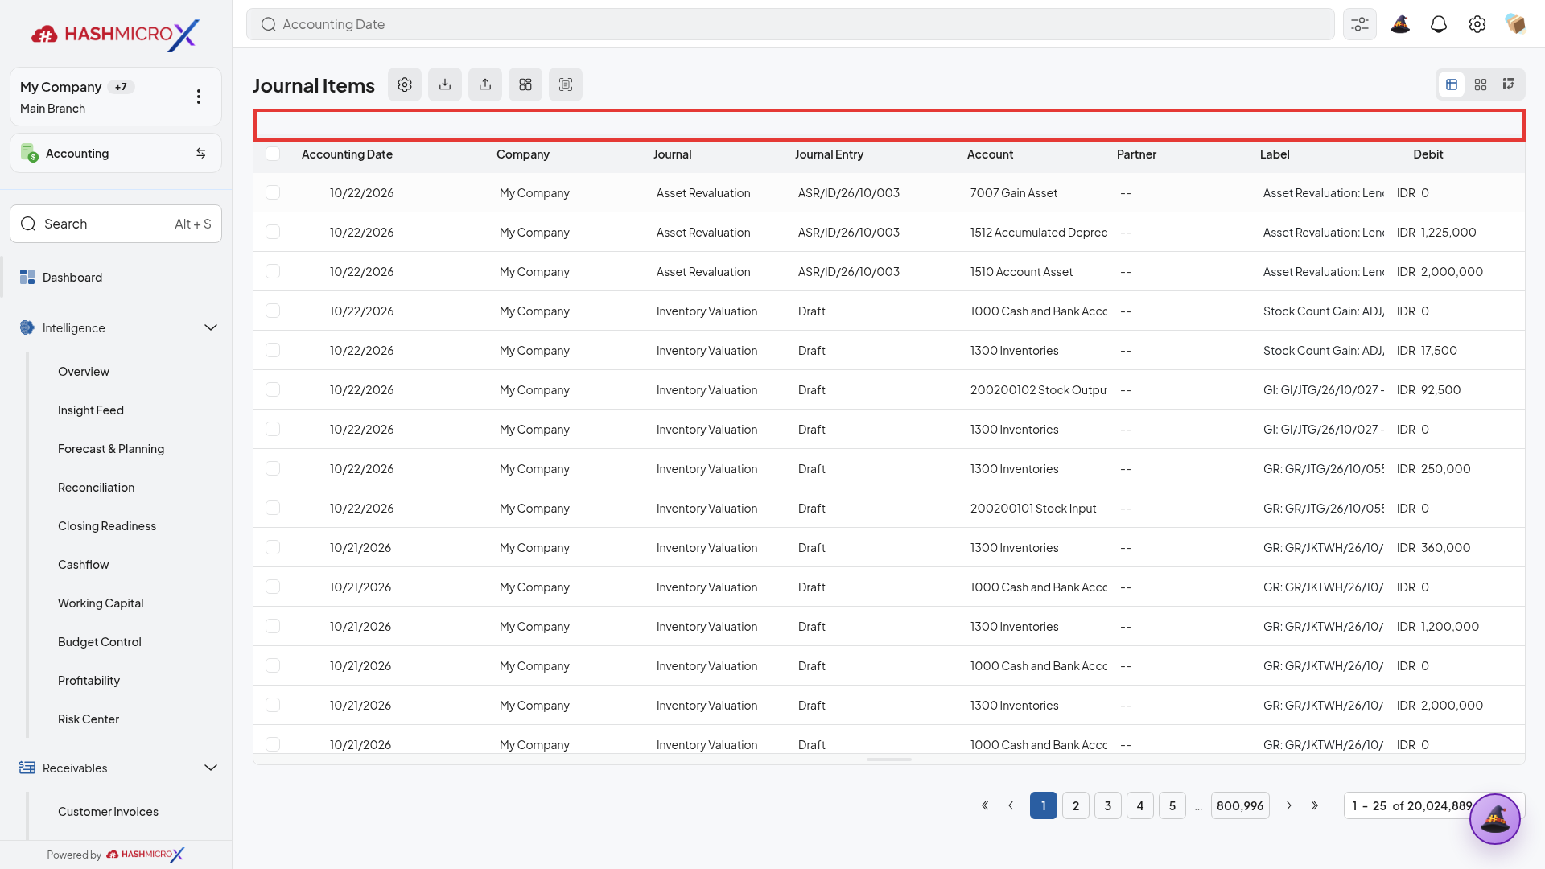
Task: Open Customer Invoices menu item
Action: point(108,811)
